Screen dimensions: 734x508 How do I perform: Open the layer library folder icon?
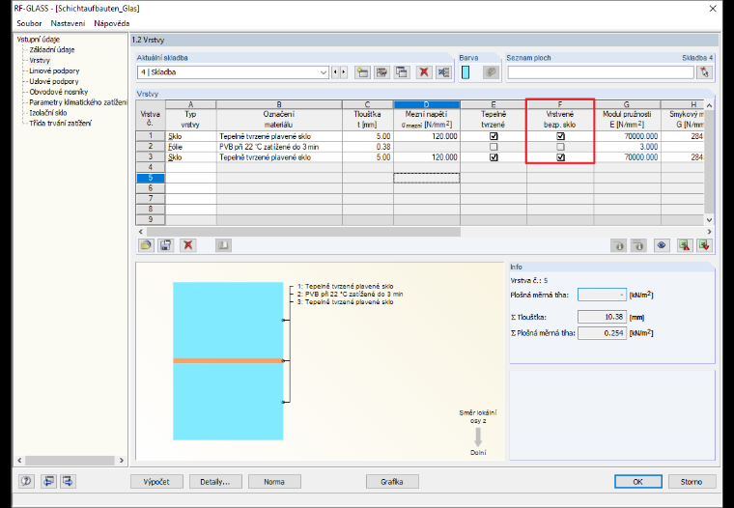(x=146, y=245)
